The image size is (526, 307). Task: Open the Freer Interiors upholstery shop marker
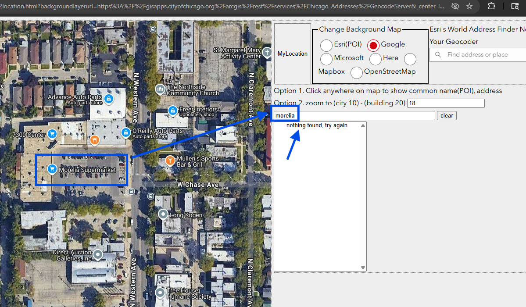click(x=172, y=111)
